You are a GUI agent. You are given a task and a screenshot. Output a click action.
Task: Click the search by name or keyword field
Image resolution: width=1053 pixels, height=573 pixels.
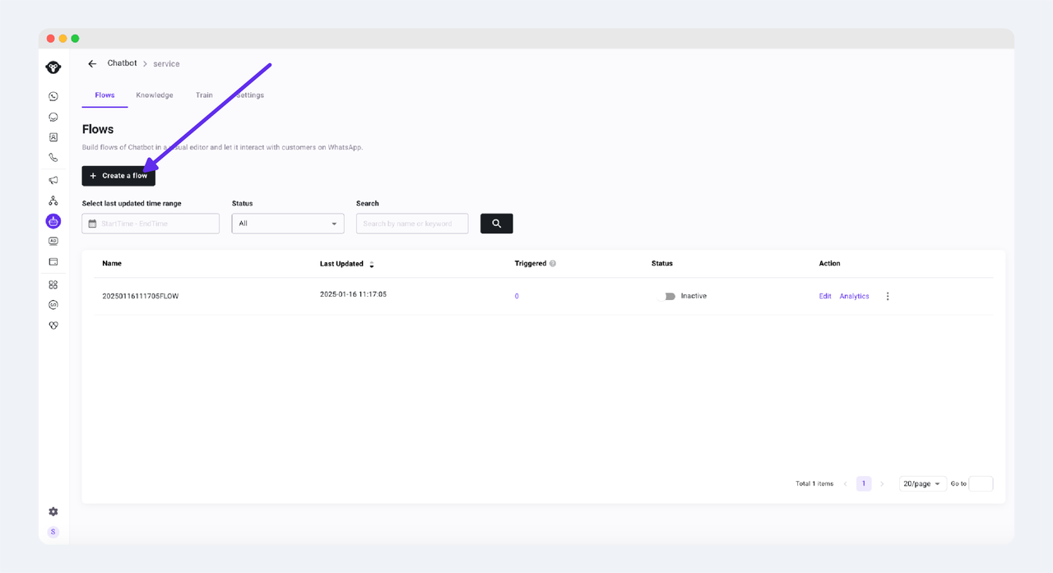click(412, 224)
